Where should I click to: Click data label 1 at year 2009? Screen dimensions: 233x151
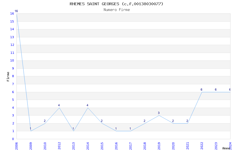click(30, 129)
